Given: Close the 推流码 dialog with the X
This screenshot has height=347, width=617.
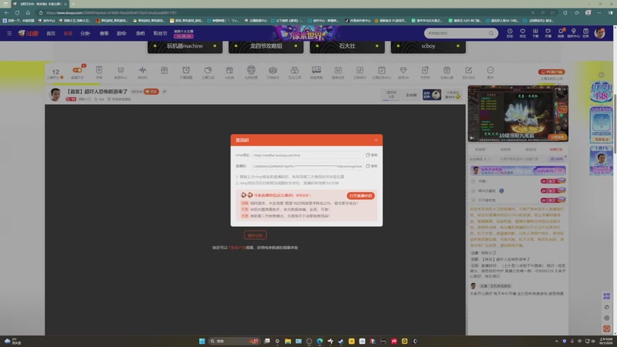Looking at the screenshot, I should (376, 140).
